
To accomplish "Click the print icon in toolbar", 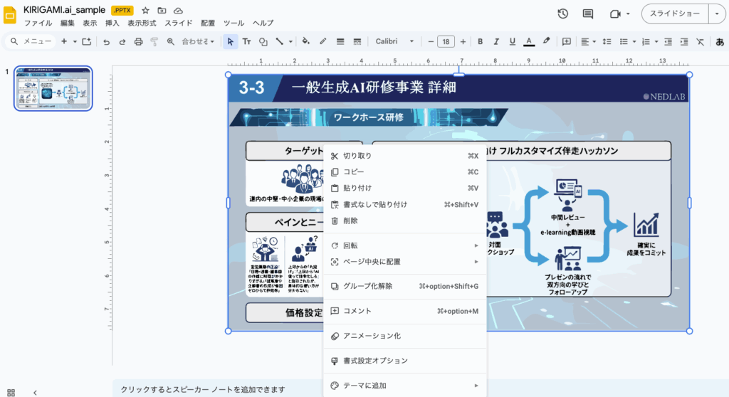I will [139, 42].
